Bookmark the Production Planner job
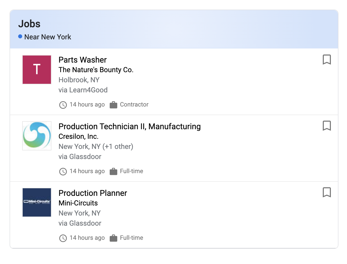The height and width of the screenshot is (264, 347). (327, 192)
